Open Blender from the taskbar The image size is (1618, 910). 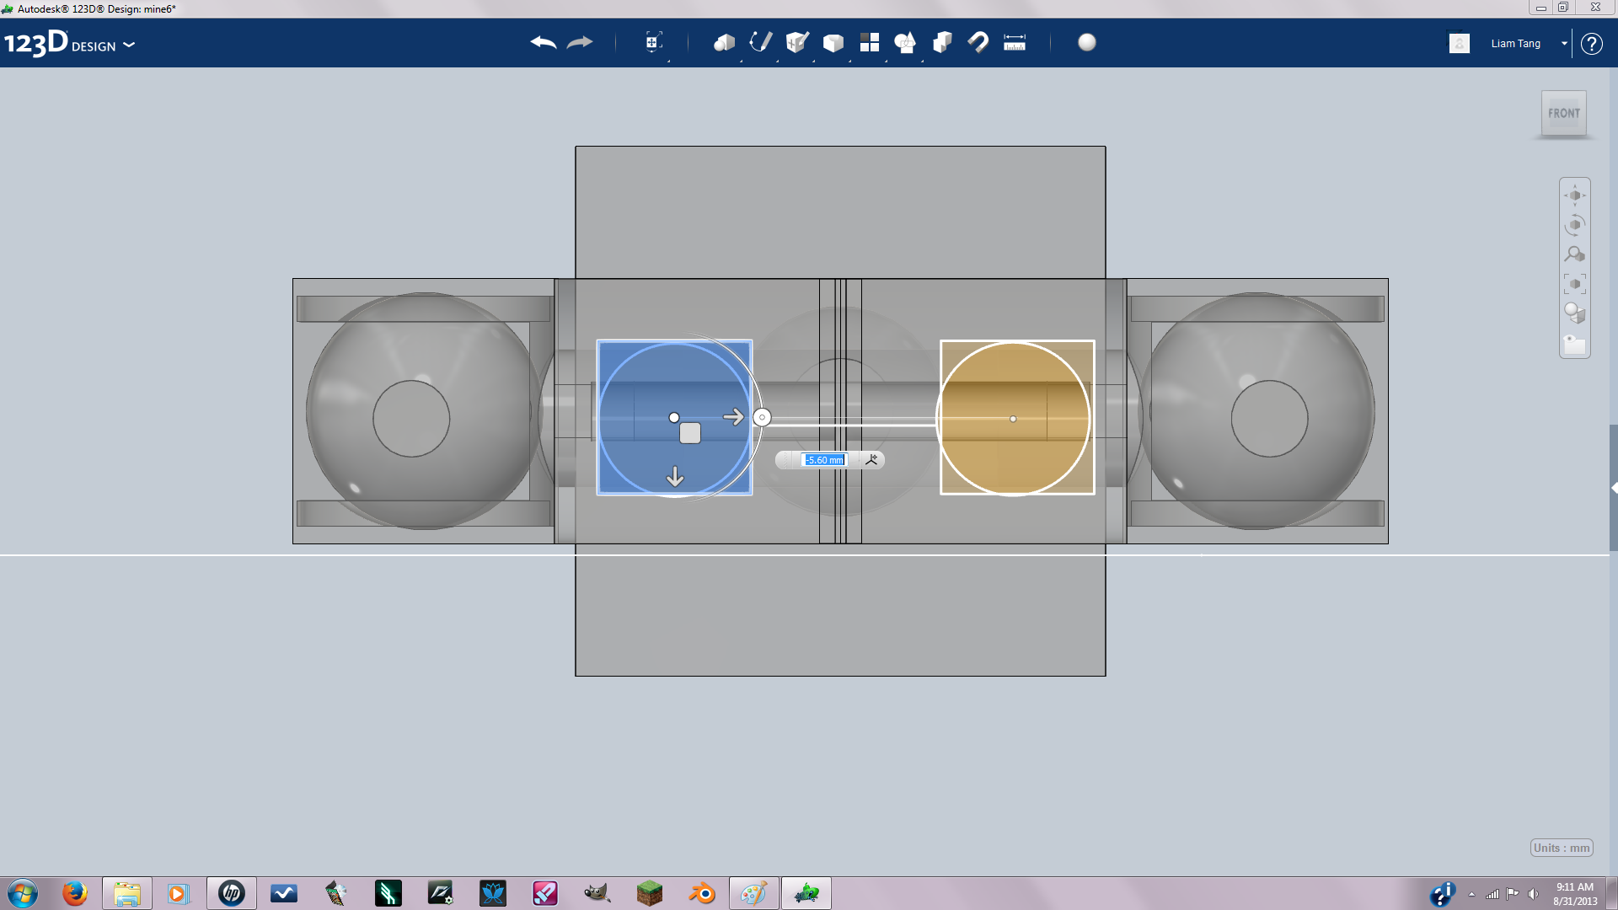click(x=702, y=893)
